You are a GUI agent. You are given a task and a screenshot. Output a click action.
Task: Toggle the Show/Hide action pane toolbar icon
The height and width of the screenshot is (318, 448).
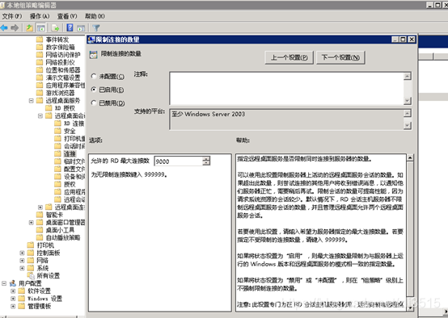(x=81, y=28)
